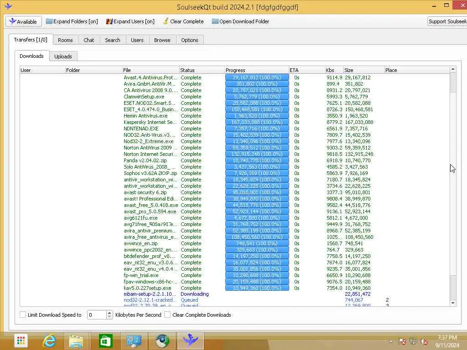Select file ClamwinSetup.exe

click(144, 97)
